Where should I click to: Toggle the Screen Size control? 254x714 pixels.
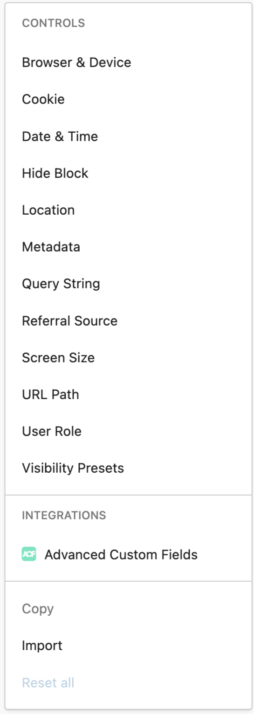click(128, 358)
